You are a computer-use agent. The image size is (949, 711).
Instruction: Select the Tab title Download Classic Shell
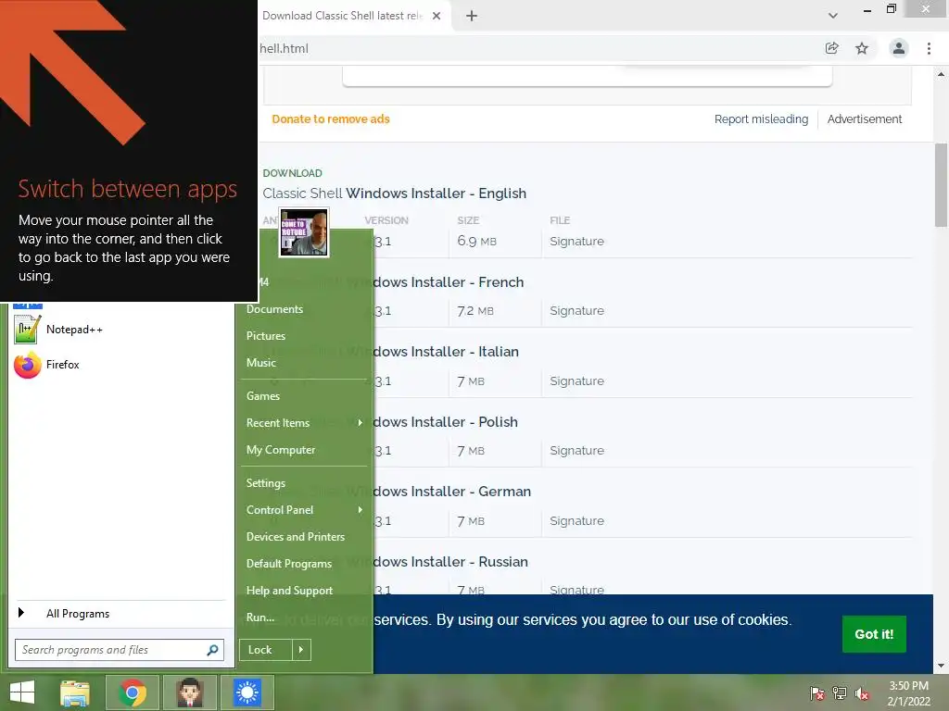click(342, 16)
